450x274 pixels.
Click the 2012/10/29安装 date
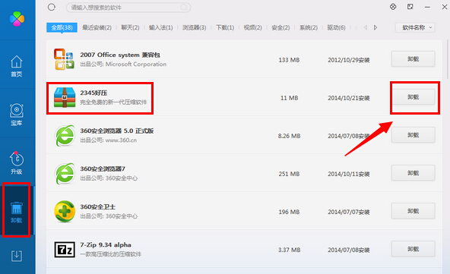point(349,60)
